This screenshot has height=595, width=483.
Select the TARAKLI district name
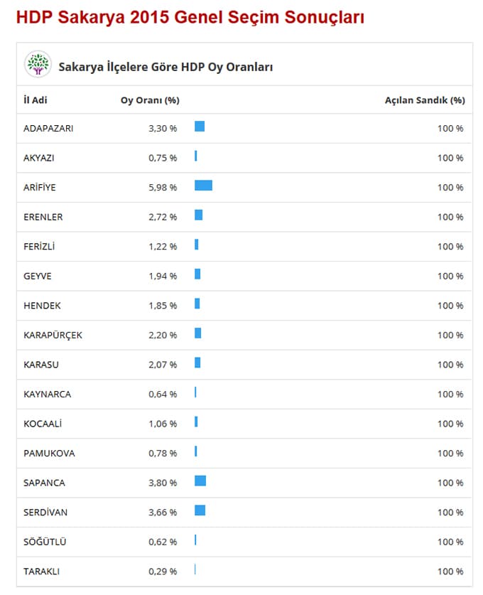point(42,572)
